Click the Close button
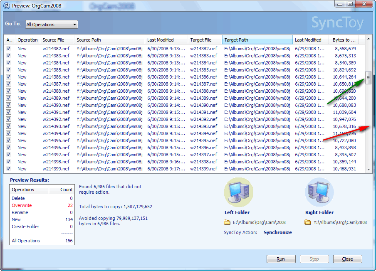The height and width of the screenshot is (271, 376). click(347, 259)
